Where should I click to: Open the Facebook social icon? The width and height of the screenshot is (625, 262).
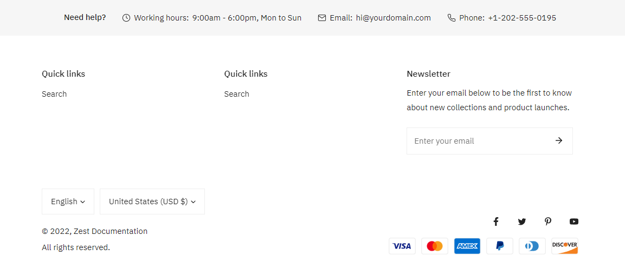point(495,221)
